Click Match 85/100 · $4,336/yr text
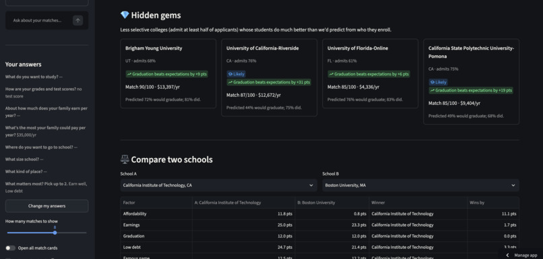Image resolution: width=543 pixels, height=259 pixels. click(x=353, y=87)
